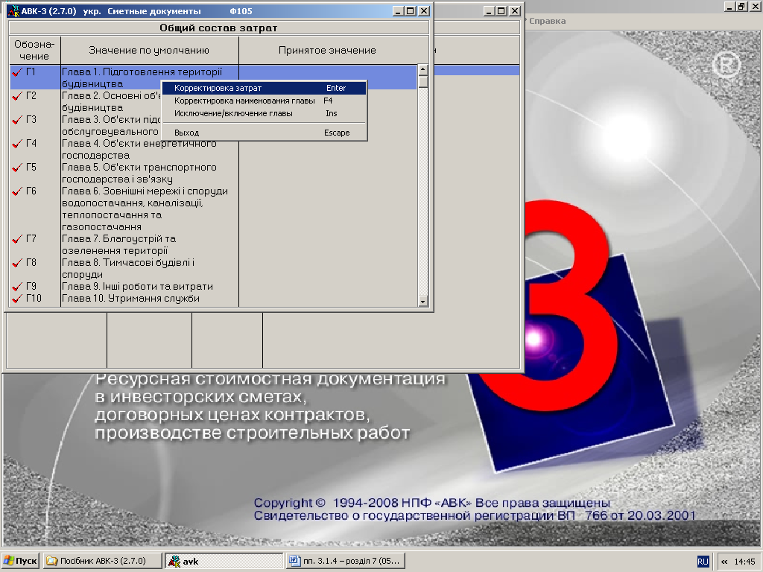Viewport: 763px width, 572px height.
Task: Switch to Word document пп. 3.1.4 taskbar button
Action: [x=346, y=561]
